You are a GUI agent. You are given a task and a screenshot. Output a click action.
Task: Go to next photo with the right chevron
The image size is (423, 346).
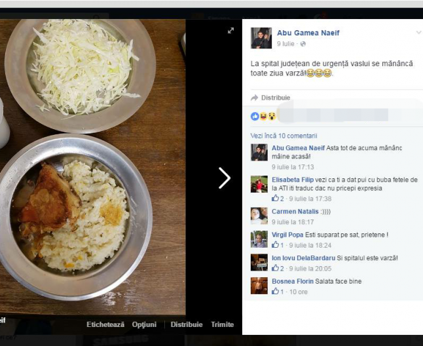coord(225,178)
